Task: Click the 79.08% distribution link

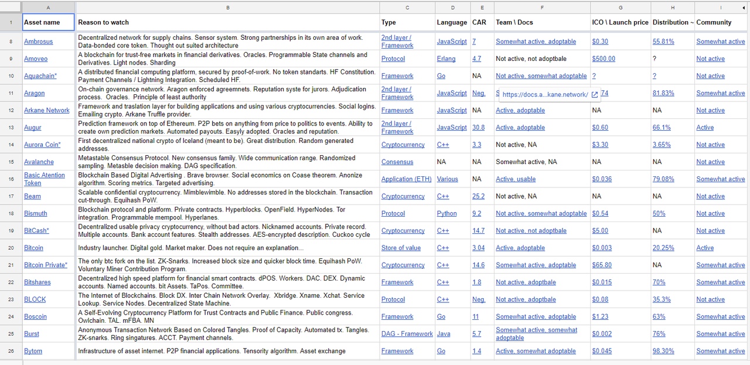Action: (663, 179)
